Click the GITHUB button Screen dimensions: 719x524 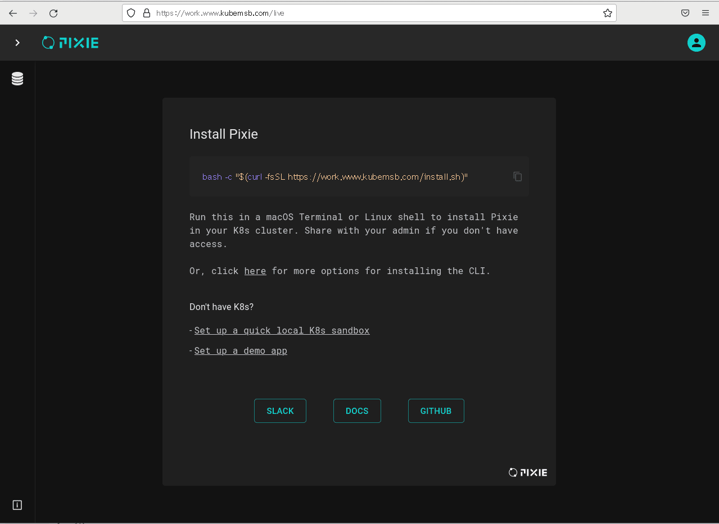[436, 411]
